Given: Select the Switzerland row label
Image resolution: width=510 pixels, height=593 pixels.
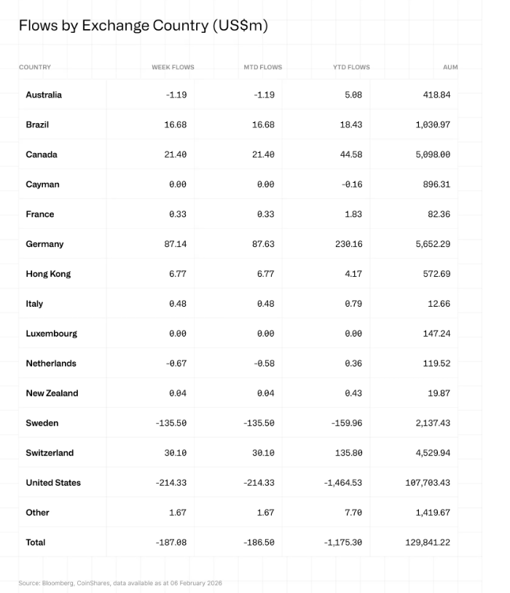Looking at the screenshot, I should tap(50, 453).
